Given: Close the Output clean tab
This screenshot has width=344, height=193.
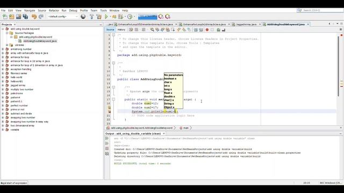Looking at the screenshot, I should point(163,133).
